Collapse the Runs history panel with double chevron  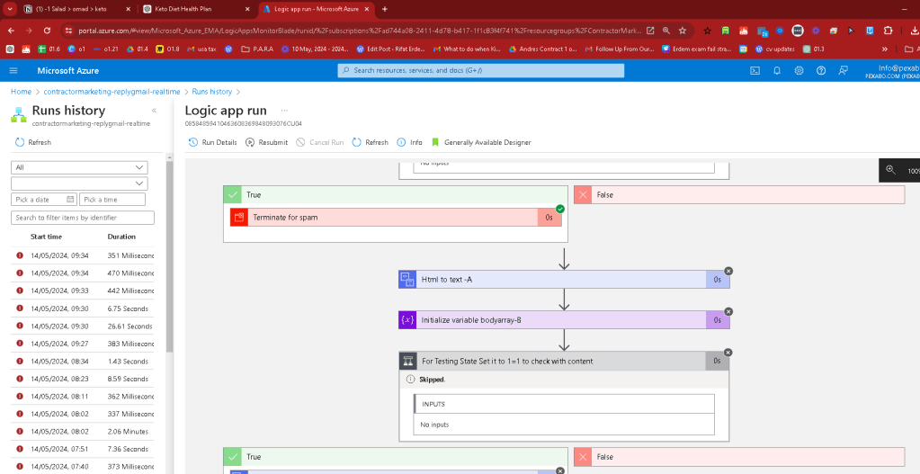[154, 111]
